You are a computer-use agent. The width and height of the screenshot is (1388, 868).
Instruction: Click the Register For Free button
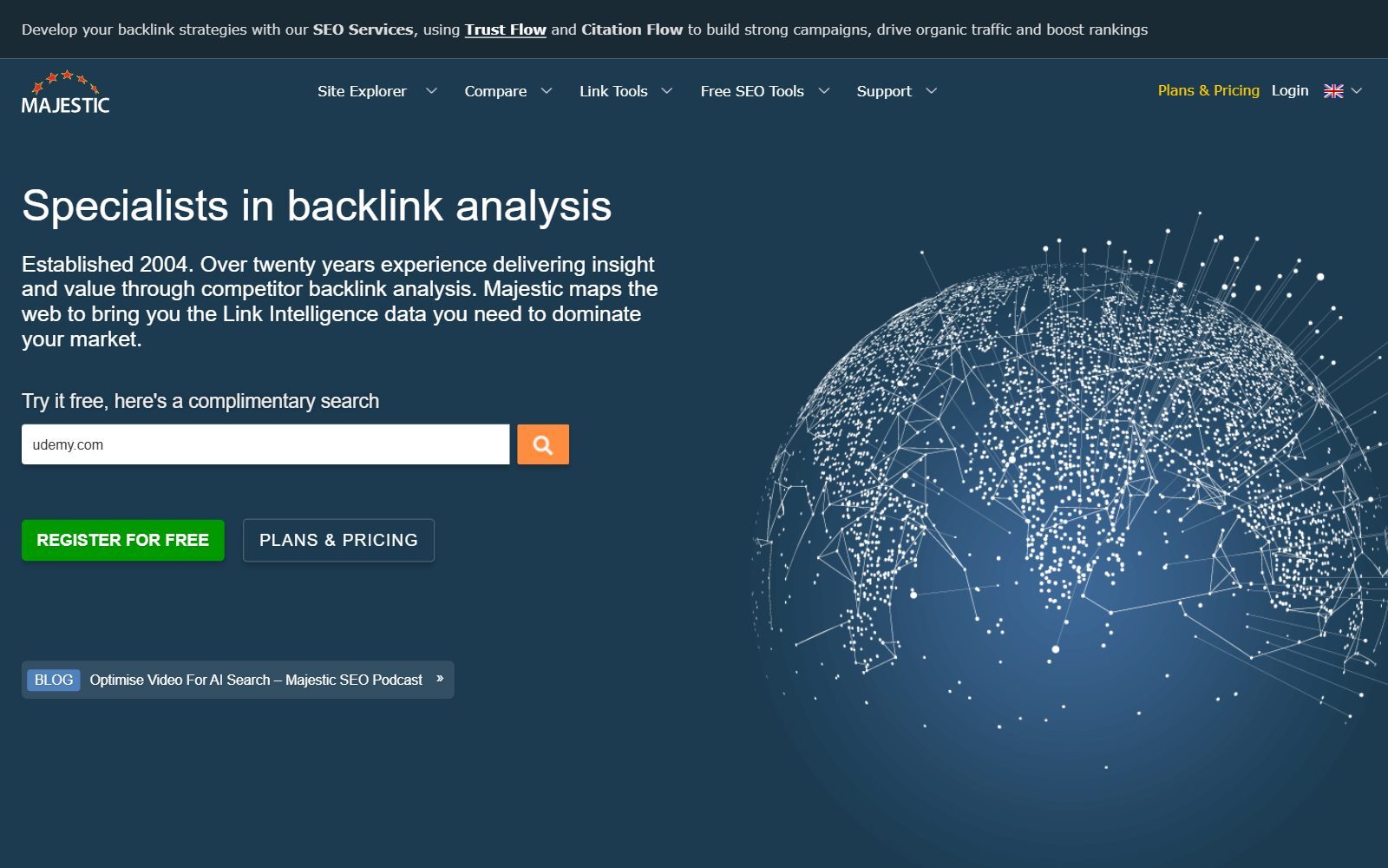[x=123, y=540]
